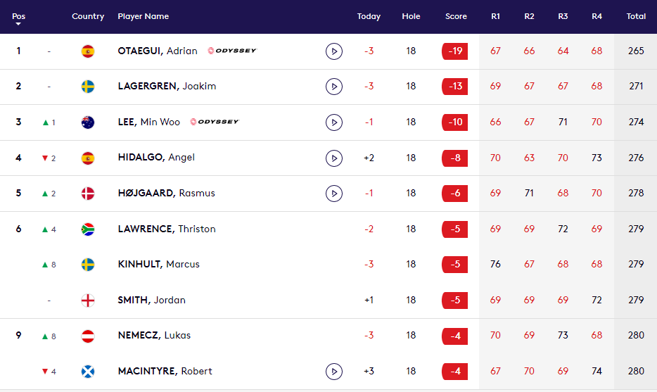Play Rasmus Højgaard's highlights
The height and width of the screenshot is (392, 657).
coord(334,193)
